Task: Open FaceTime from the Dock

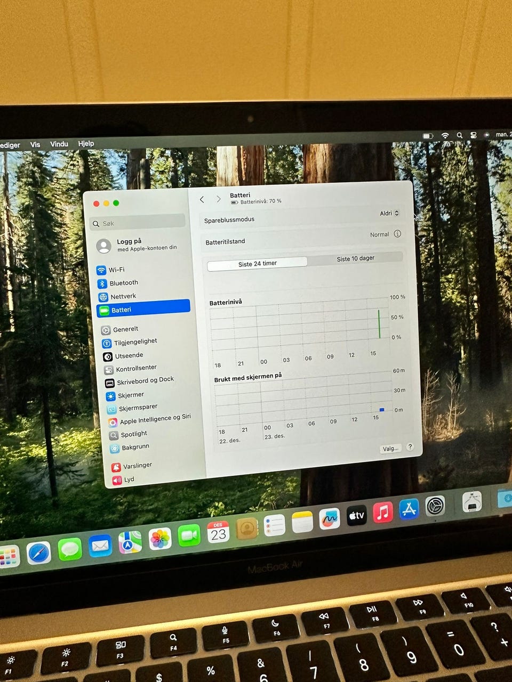Action: pyautogui.click(x=189, y=535)
